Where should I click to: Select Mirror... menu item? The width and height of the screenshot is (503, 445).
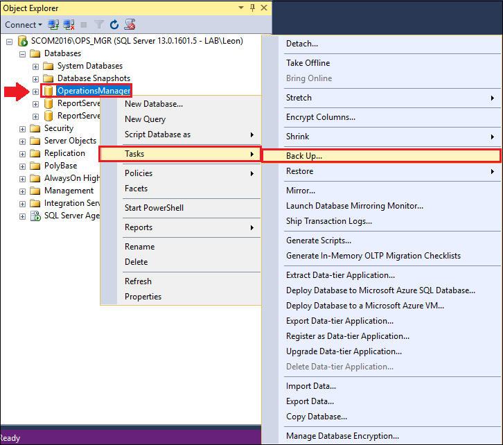click(382, 191)
